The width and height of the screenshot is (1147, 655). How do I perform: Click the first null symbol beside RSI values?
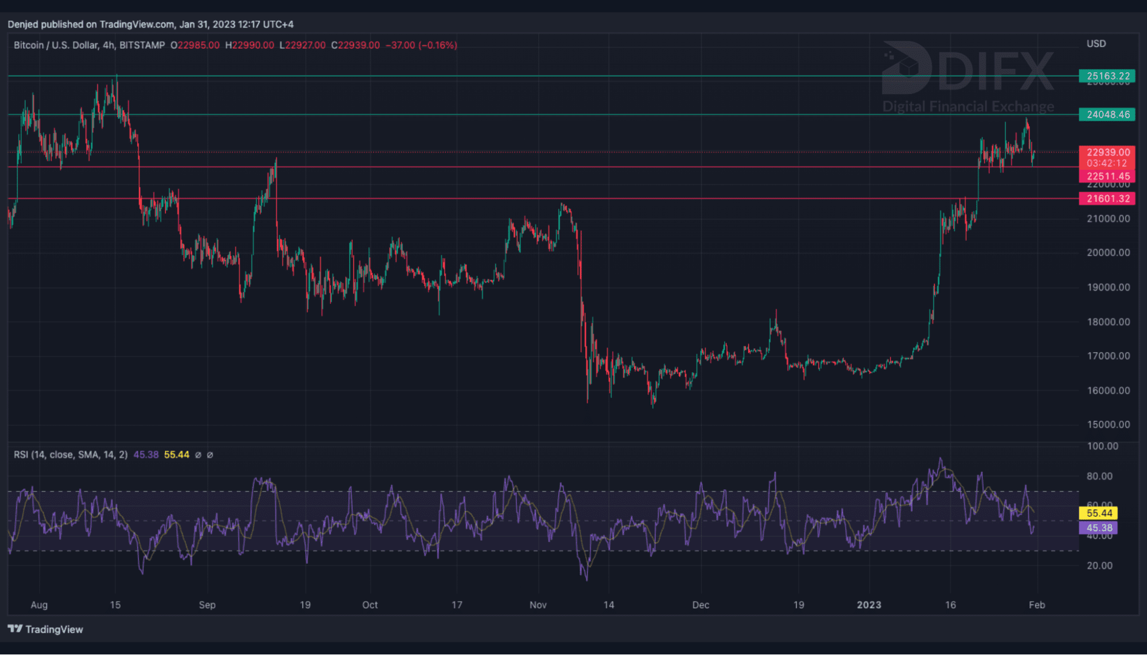198,455
